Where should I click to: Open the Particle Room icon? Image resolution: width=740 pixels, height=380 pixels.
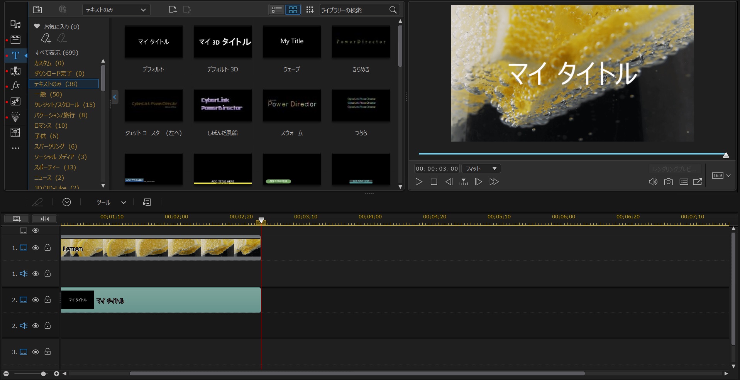coord(15,117)
